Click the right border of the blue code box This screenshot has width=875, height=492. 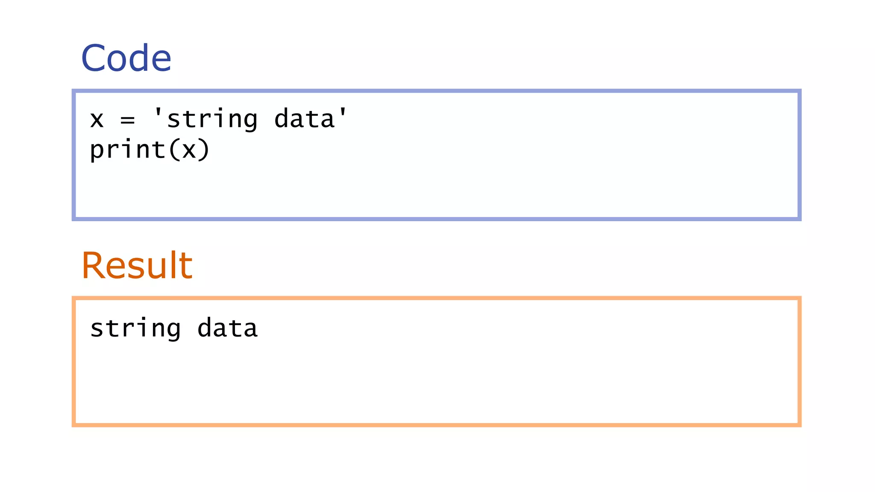click(799, 155)
